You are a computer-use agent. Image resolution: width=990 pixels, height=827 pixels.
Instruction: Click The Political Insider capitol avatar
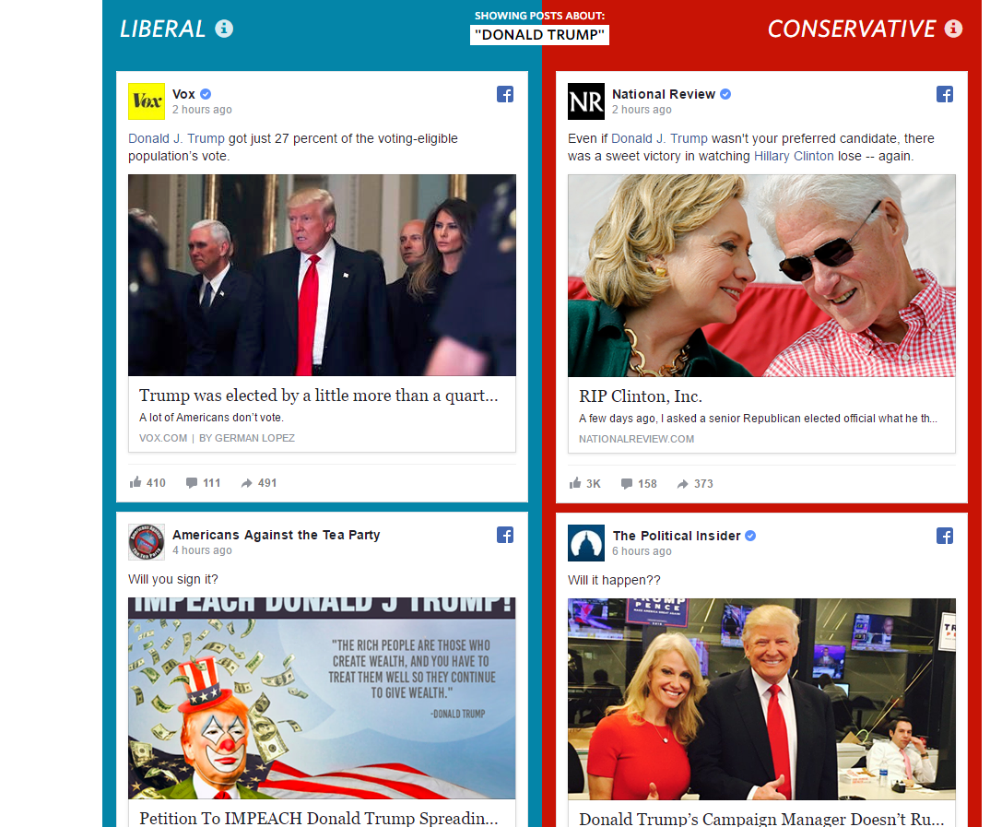pyautogui.click(x=586, y=543)
